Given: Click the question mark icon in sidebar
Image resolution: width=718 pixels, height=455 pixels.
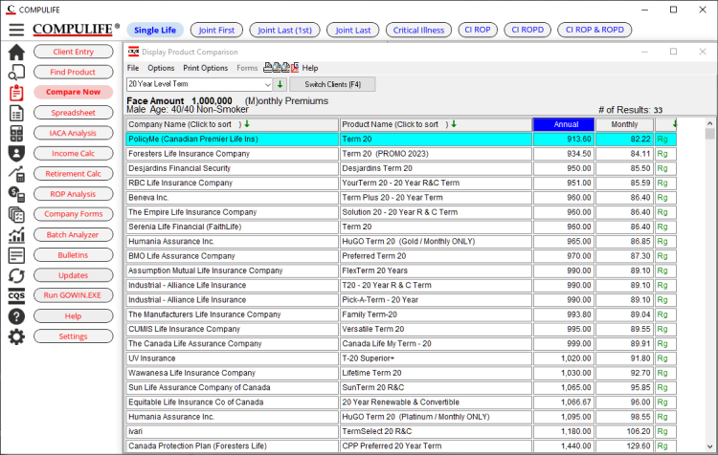Looking at the screenshot, I should pos(16,316).
